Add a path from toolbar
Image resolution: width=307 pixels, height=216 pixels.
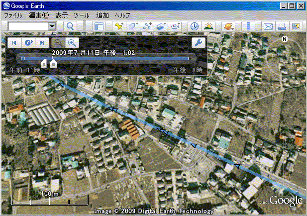point(147,26)
